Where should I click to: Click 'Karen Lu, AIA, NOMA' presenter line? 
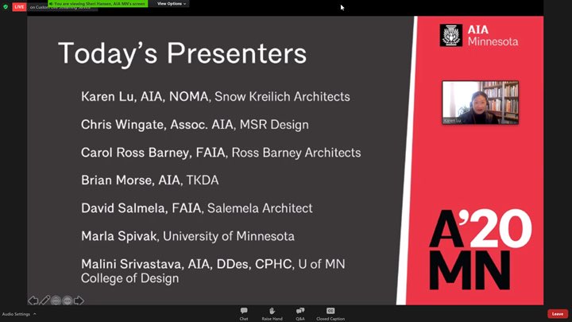tap(215, 96)
